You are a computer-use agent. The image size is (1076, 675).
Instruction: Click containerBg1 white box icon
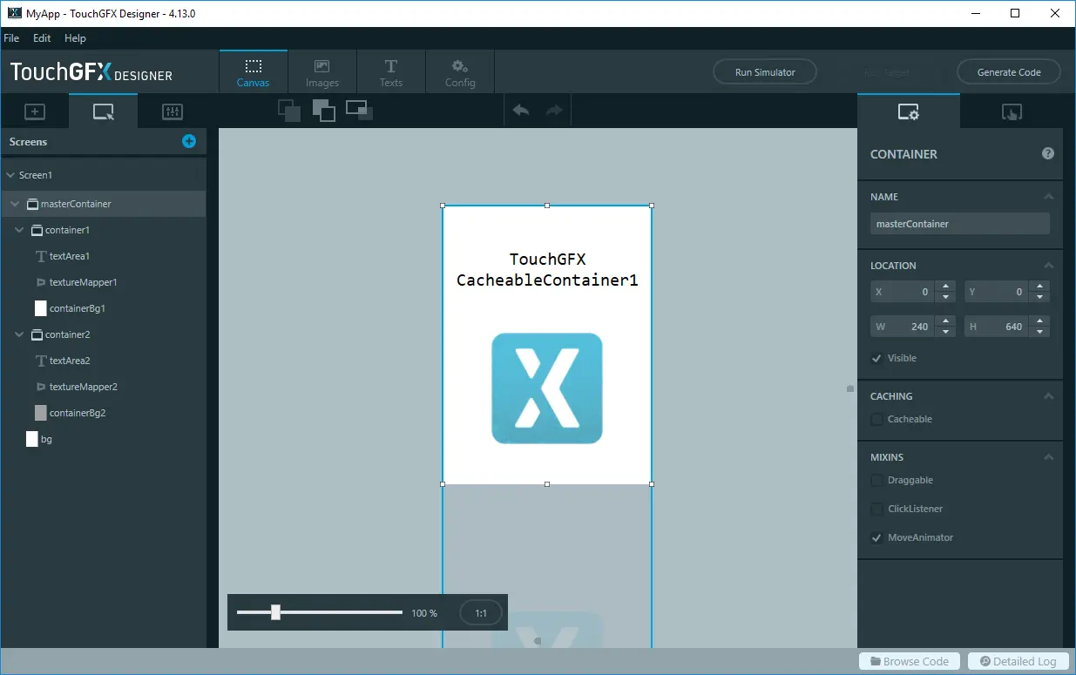point(41,308)
